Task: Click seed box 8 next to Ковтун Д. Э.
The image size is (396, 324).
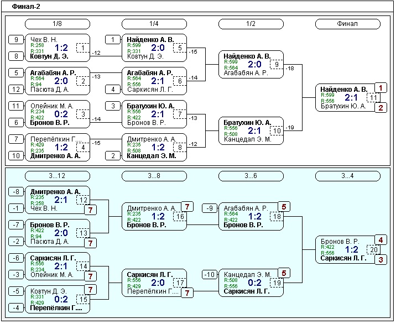Action: [x=16, y=56]
